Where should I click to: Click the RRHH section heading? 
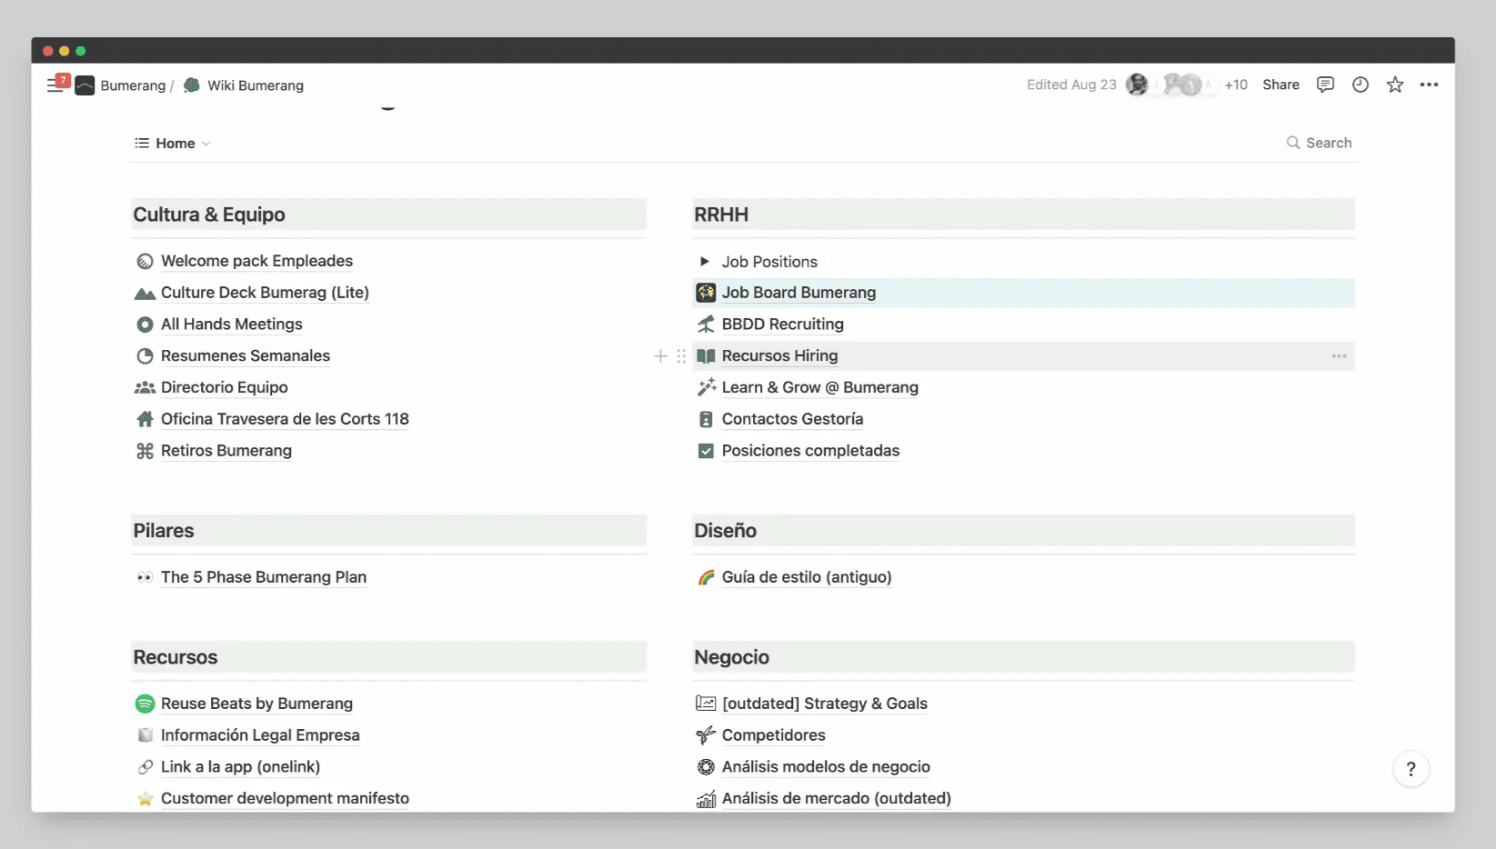tap(721, 215)
